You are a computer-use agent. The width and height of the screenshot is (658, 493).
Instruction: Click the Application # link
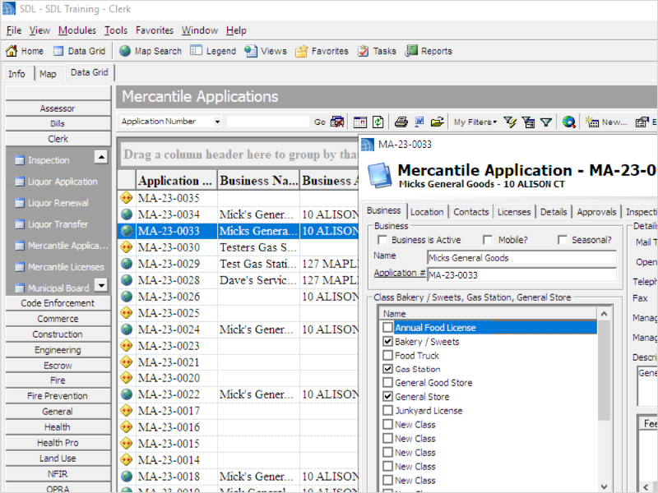click(x=400, y=273)
